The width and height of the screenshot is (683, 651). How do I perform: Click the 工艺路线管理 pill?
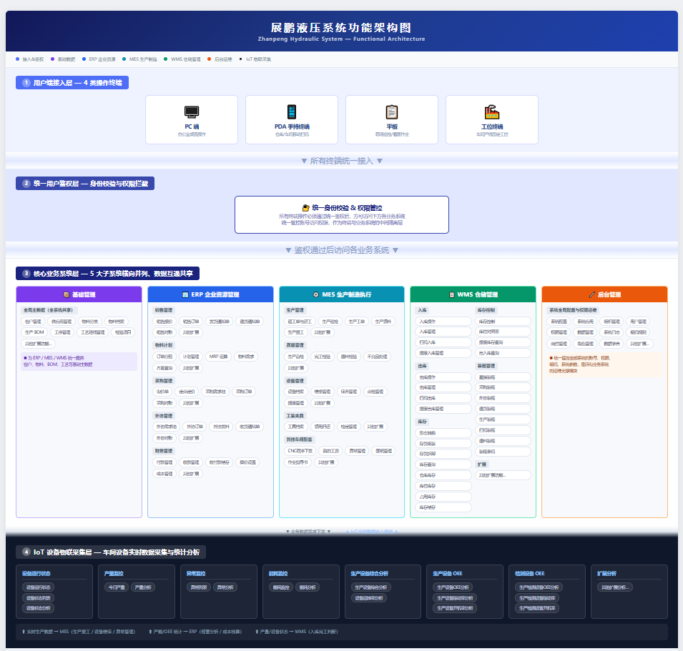point(93,332)
